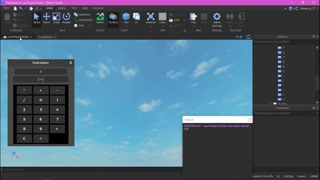
Task: Open the Material picker icon
Action: click(x=150, y=16)
